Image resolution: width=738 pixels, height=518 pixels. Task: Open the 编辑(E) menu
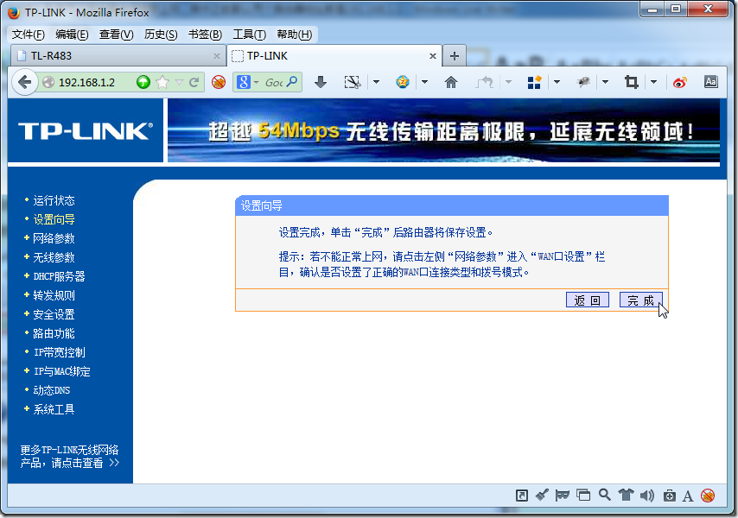72,35
